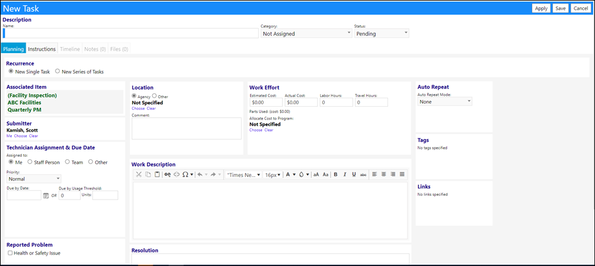Expand the redo history arrow

pos(219,175)
